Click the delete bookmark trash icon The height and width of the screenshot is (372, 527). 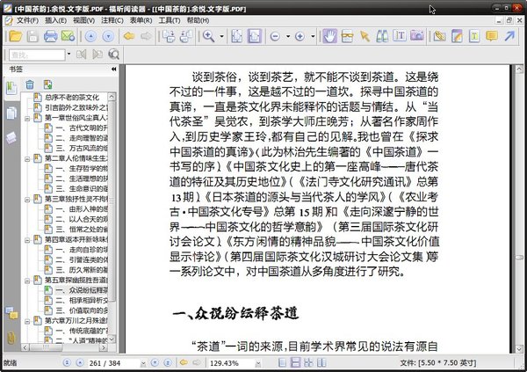(30, 84)
